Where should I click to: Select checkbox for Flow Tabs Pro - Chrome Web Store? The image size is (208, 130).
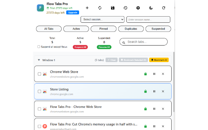(39, 109)
